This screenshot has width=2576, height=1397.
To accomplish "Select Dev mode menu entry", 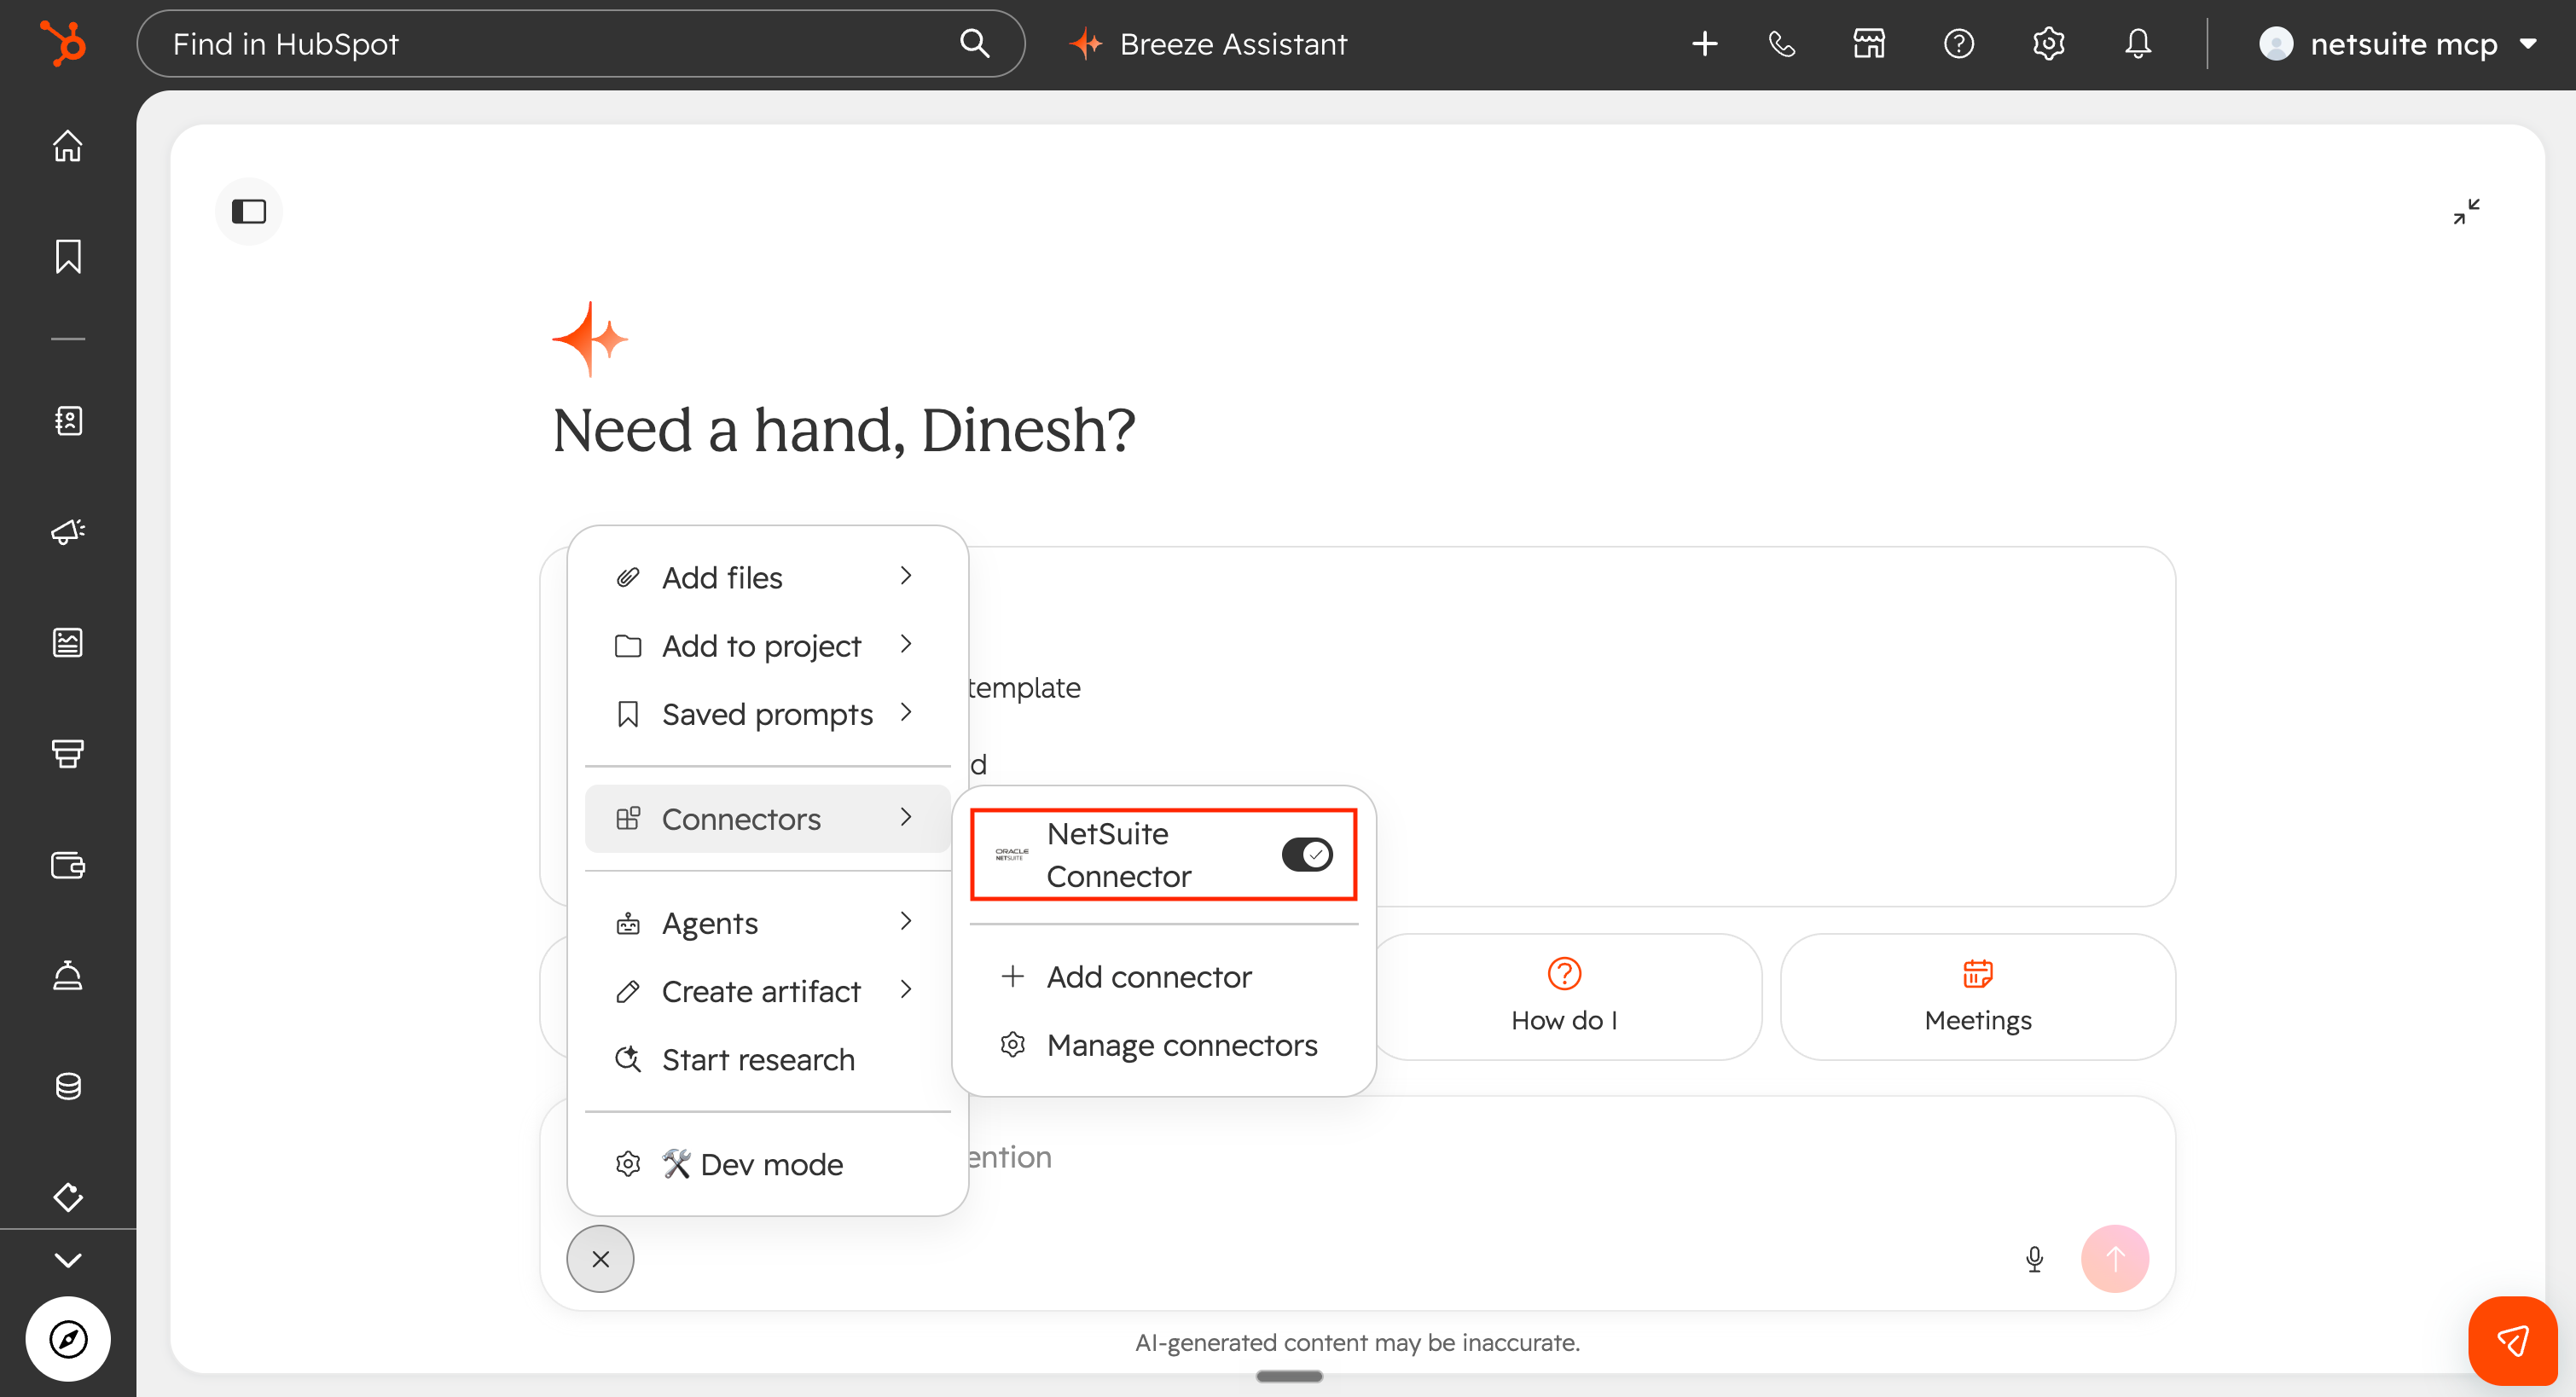I will (767, 1164).
